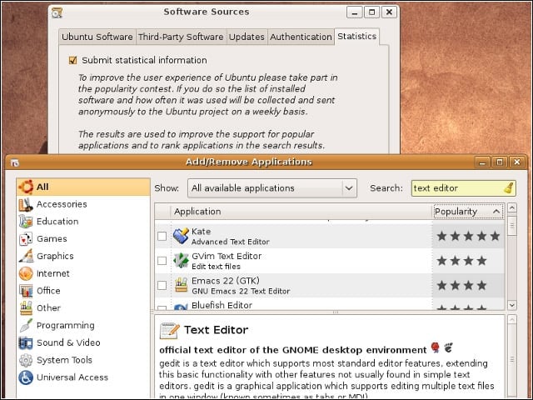Tick the GVim Text Editor checkbox
533x400 pixels.
coord(162,261)
